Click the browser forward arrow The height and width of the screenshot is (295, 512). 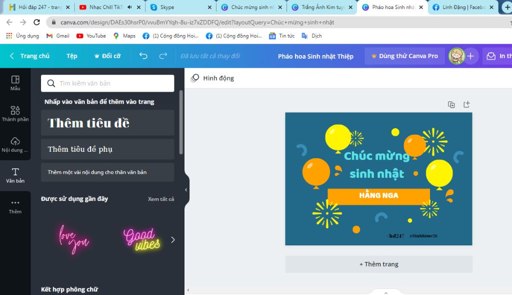click(23, 22)
